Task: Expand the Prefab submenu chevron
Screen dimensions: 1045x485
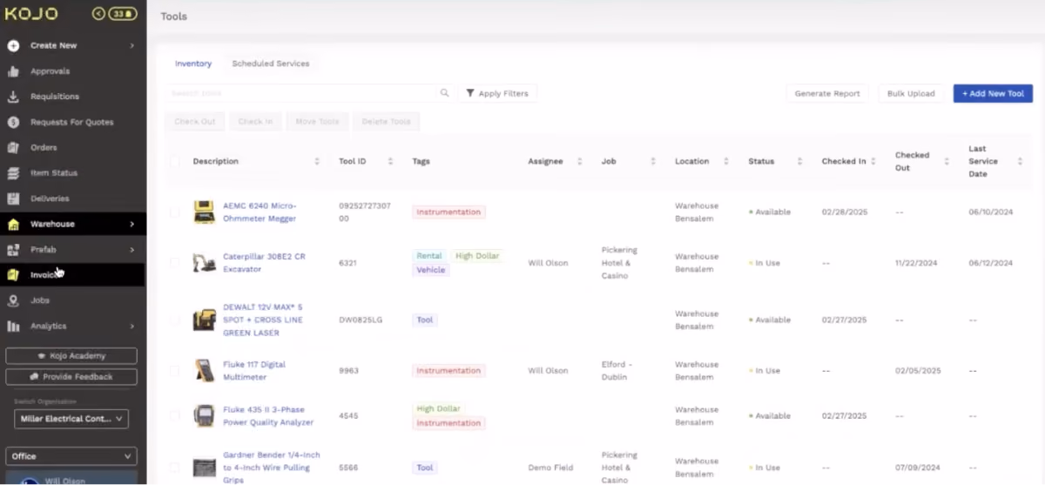Action: pyautogui.click(x=132, y=250)
